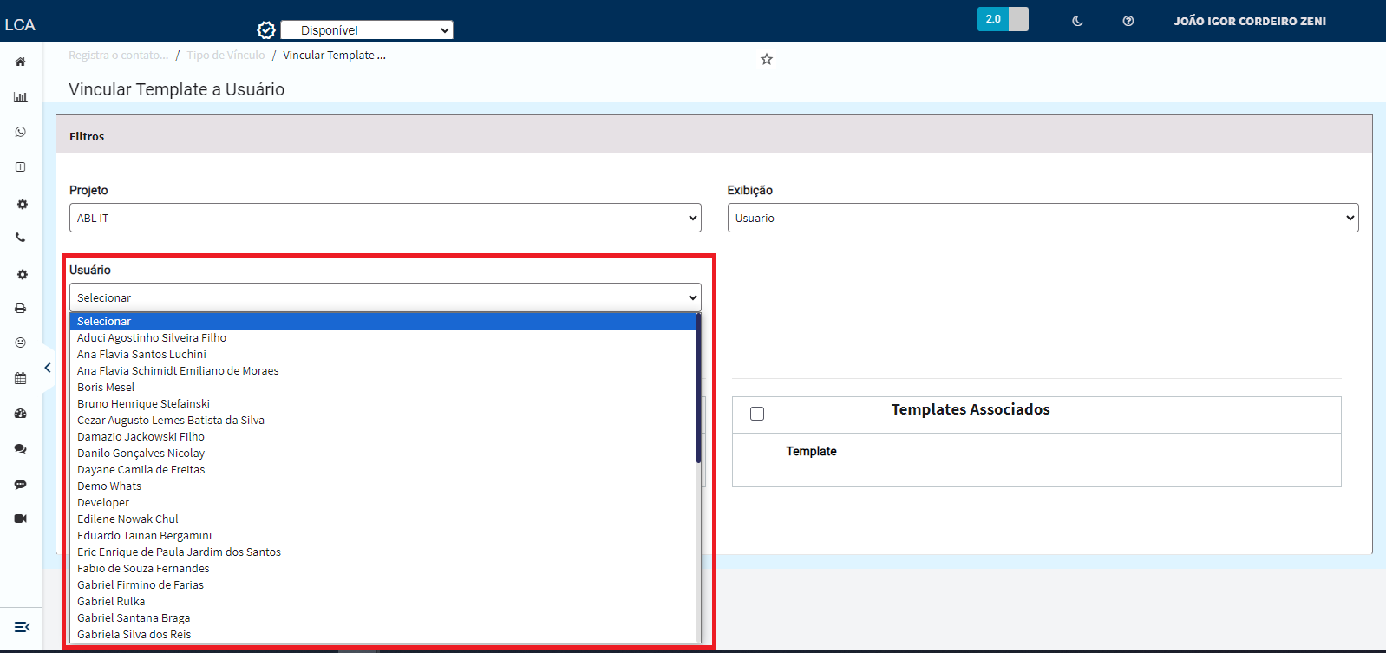Open the video camera icon in sidebar

(x=20, y=519)
